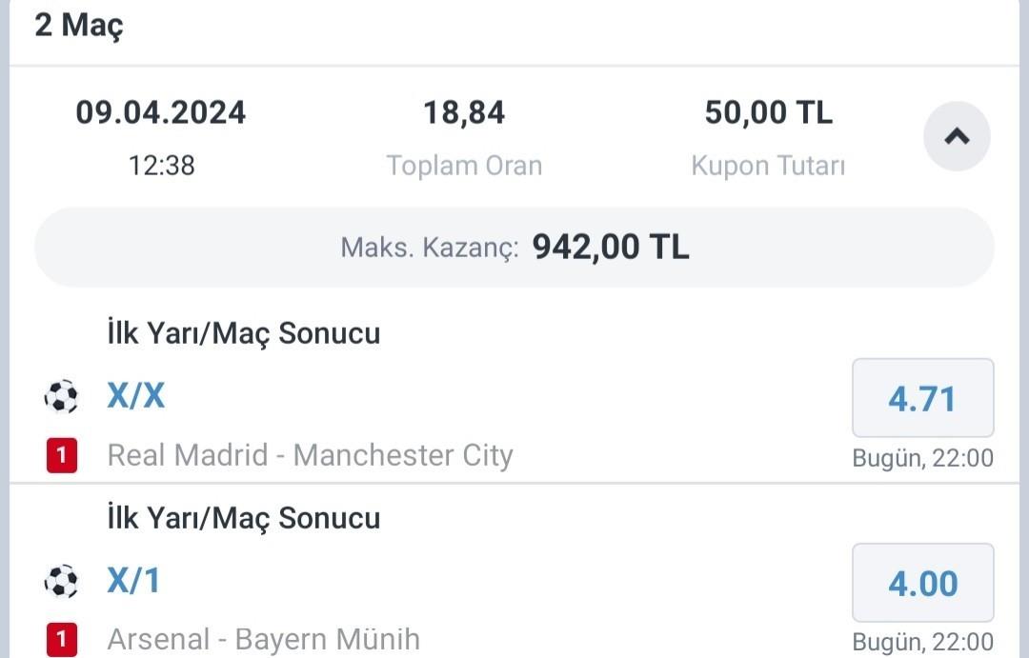Select the 4.71 odds box
Viewport: 1029px width, 658px height.
pyautogui.click(x=922, y=398)
